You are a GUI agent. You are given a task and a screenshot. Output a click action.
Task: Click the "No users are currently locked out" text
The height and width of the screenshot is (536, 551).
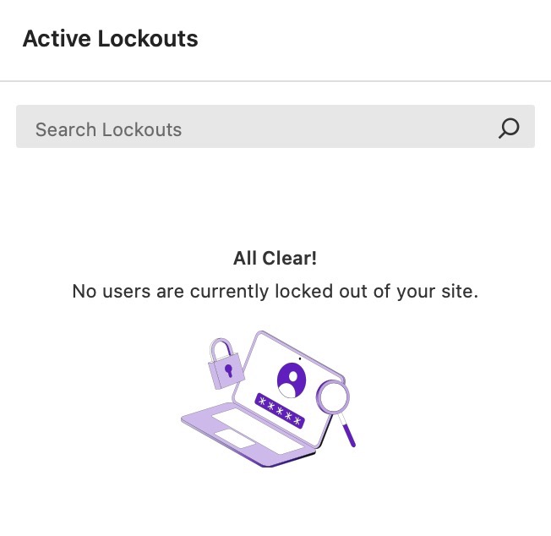pyautogui.click(x=275, y=292)
